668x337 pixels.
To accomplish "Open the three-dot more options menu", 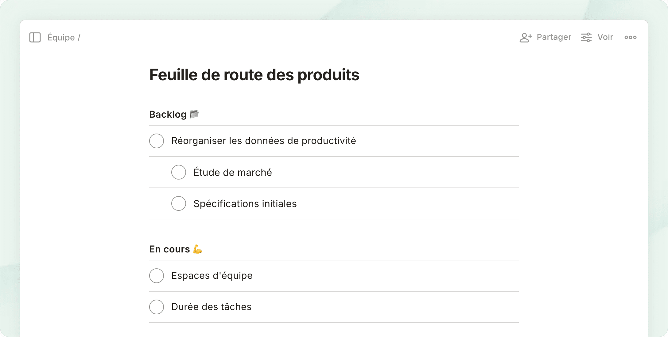I will [630, 37].
